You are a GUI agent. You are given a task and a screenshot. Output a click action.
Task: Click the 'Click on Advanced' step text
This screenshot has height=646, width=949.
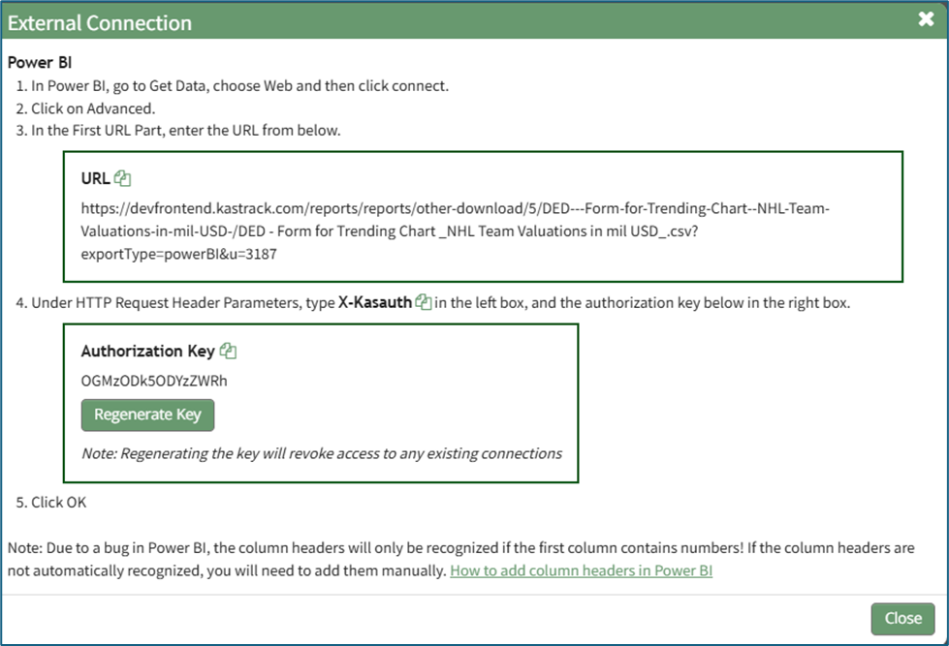[93, 108]
